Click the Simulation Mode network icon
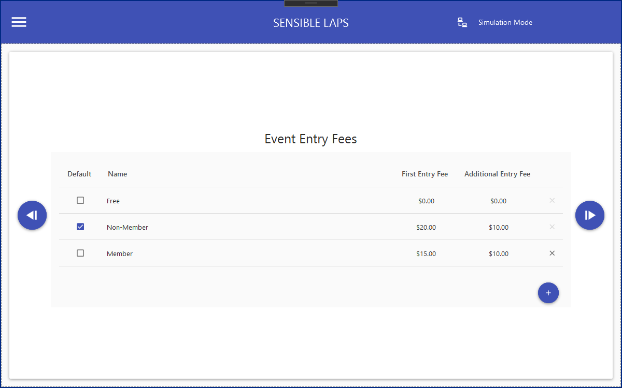The image size is (622, 388). (462, 22)
